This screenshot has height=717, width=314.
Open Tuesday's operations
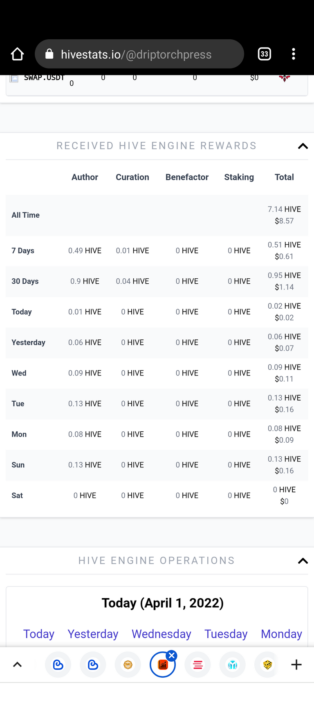226,634
